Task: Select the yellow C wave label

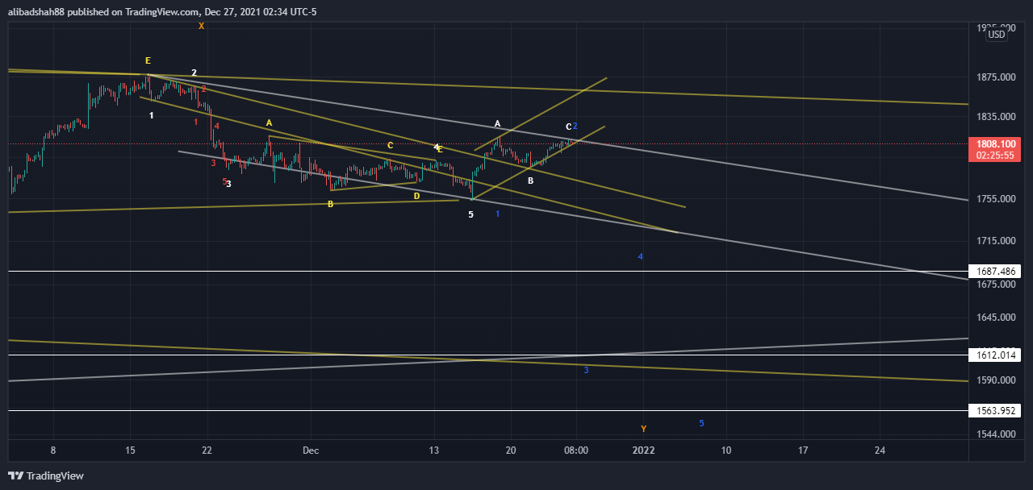Action: coord(391,145)
